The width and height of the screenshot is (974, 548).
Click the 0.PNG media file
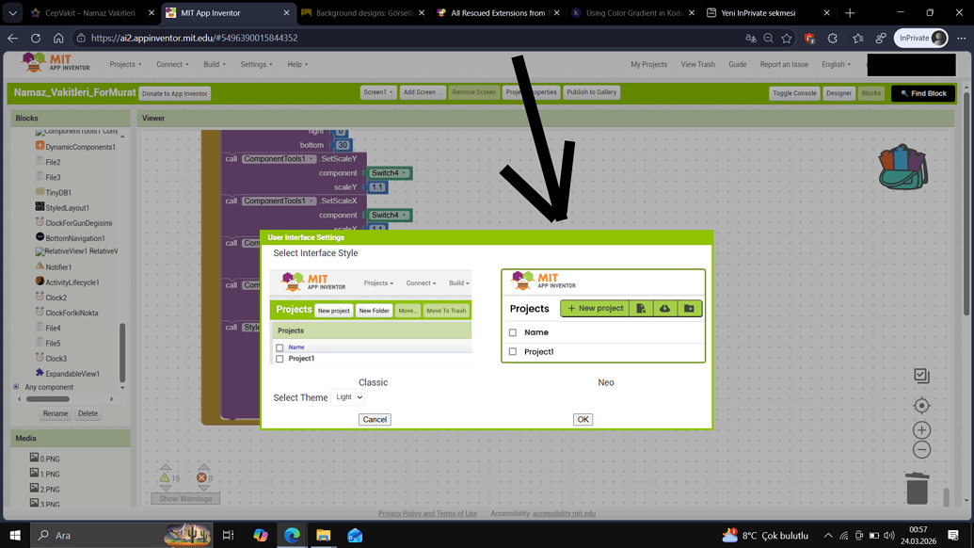click(45, 459)
